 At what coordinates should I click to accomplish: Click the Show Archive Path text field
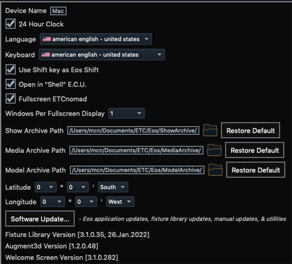coord(133,130)
